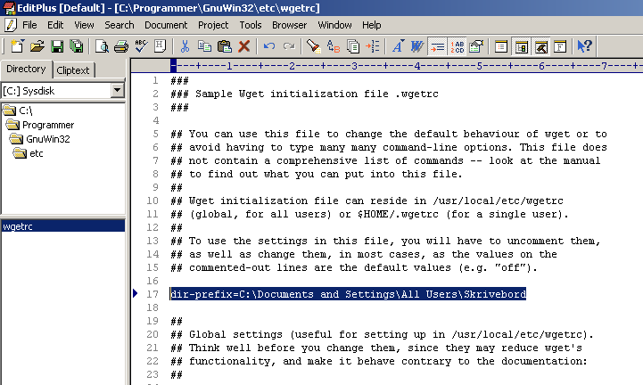This screenshot has height=385, width=643.
Task: Click line number 17 in the gutter
Action: coord(153,294)
